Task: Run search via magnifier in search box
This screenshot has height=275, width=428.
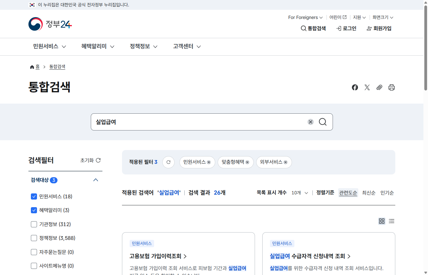Action: click(323, 122)
